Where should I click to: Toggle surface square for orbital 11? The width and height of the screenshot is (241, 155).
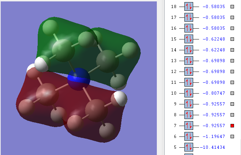[232, 82]
